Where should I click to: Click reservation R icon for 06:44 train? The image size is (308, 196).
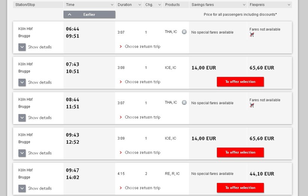(184, 32)
